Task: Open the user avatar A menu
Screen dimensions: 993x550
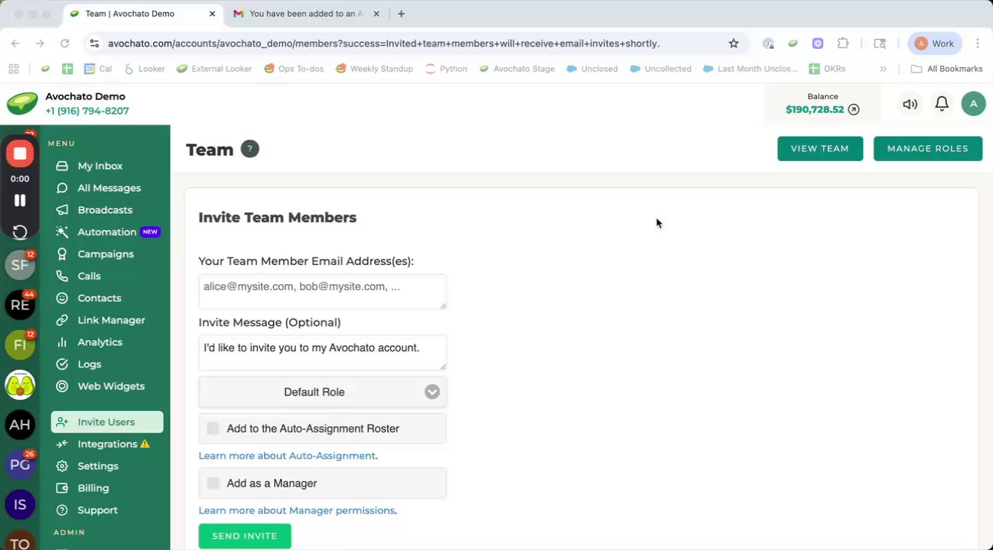Action: (x=973, y=104)
